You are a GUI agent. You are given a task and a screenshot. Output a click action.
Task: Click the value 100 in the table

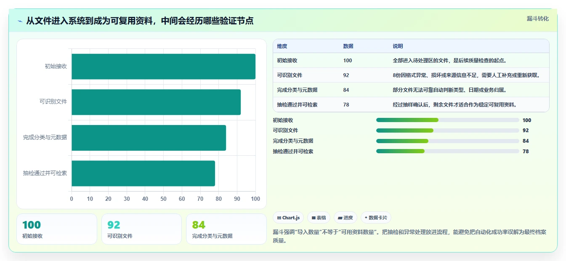tap(347, 61)
